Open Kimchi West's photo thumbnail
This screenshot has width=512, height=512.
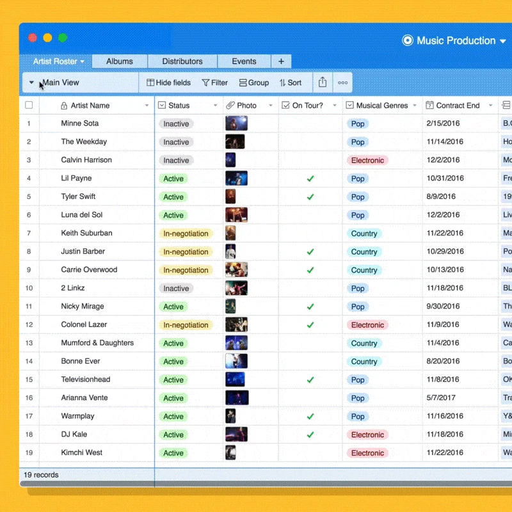coord(230,452)
